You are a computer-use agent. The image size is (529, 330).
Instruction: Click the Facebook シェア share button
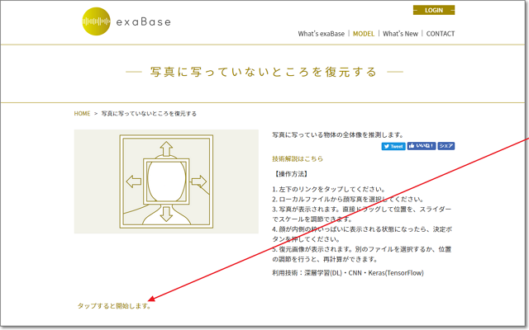[446, 146]
